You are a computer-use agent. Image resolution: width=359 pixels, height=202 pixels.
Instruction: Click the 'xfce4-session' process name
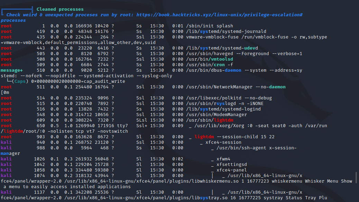tap(223, 142)
